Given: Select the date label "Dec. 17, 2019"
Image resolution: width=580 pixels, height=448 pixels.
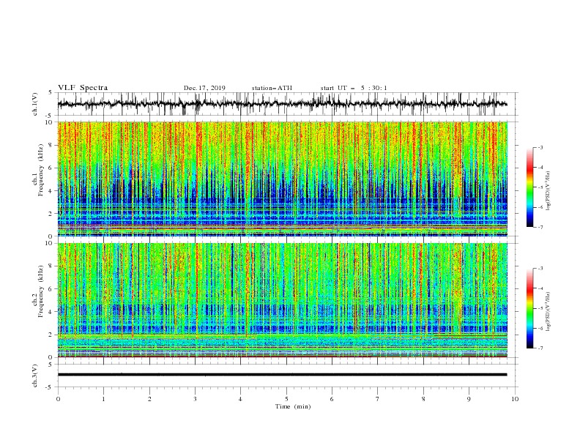Looking at the screenshot, I should click(x=204, y=88).
